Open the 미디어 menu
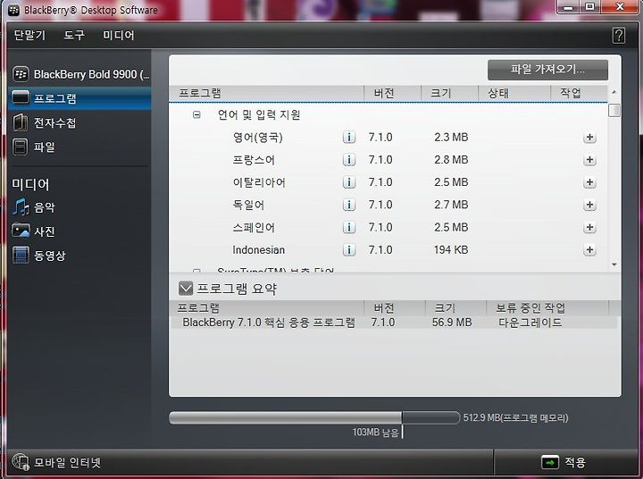This screenshot has height=479, width=643. pyautogui.click(x=119, y=35)
